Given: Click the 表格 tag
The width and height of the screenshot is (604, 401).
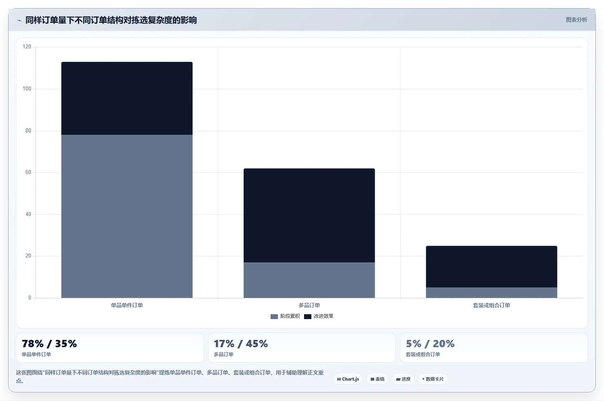Looking at the screenshot, I should [x=377, y=379].
